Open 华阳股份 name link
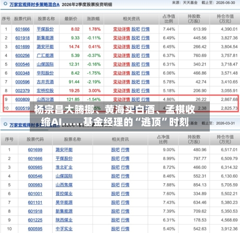 [45, 73]
